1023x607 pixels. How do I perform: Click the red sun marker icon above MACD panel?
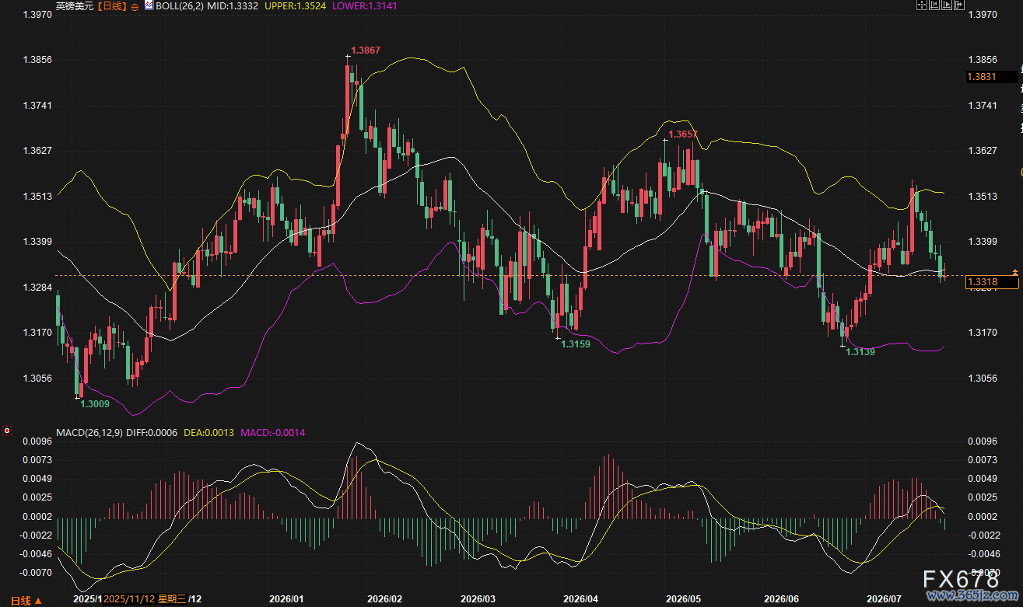coord(7,430)
